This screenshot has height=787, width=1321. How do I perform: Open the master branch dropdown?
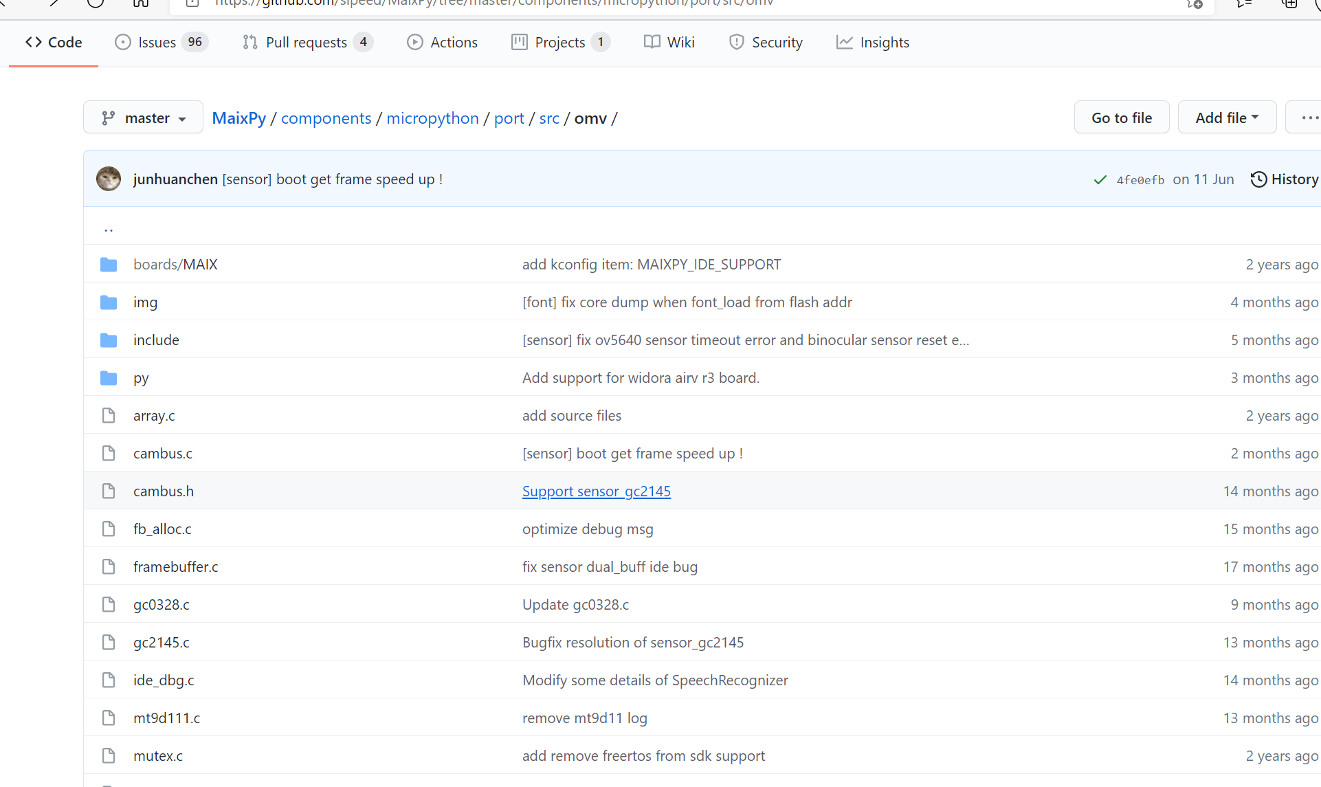tap(143, 118)
